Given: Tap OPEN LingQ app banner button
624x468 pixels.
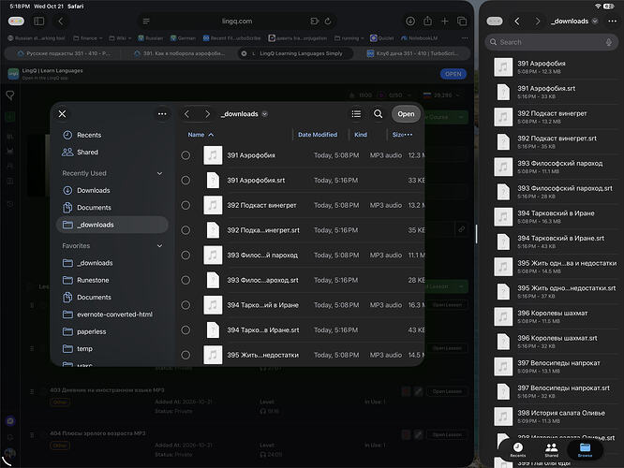Looking at the screenshot, I should [x=453, y=74].
